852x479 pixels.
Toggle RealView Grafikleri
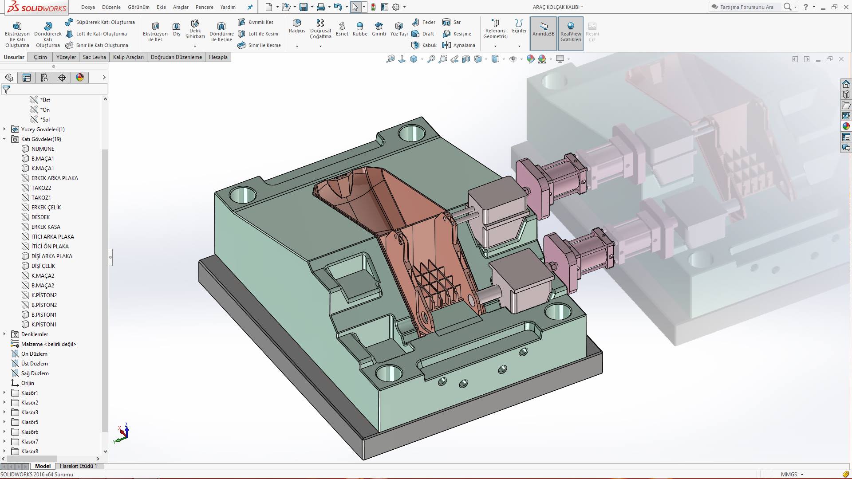(x=571, y=33)
